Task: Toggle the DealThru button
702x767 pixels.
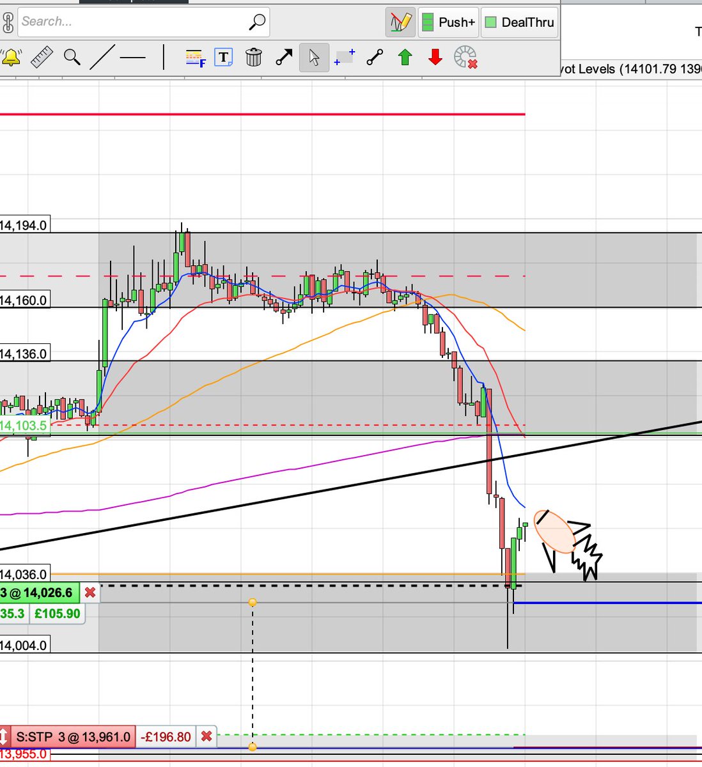Action: [x=519, y=22]
